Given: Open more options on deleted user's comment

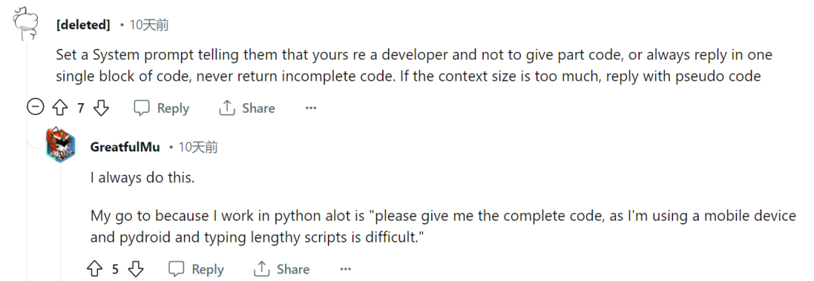Looking at the screenshot, I should tap(311, 108).
